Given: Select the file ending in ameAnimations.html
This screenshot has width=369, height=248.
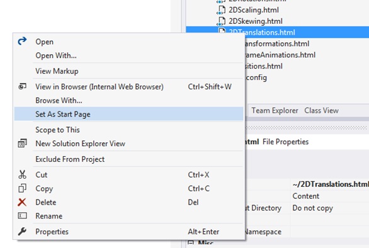Looking at the screenshot, I should point(280,55).
